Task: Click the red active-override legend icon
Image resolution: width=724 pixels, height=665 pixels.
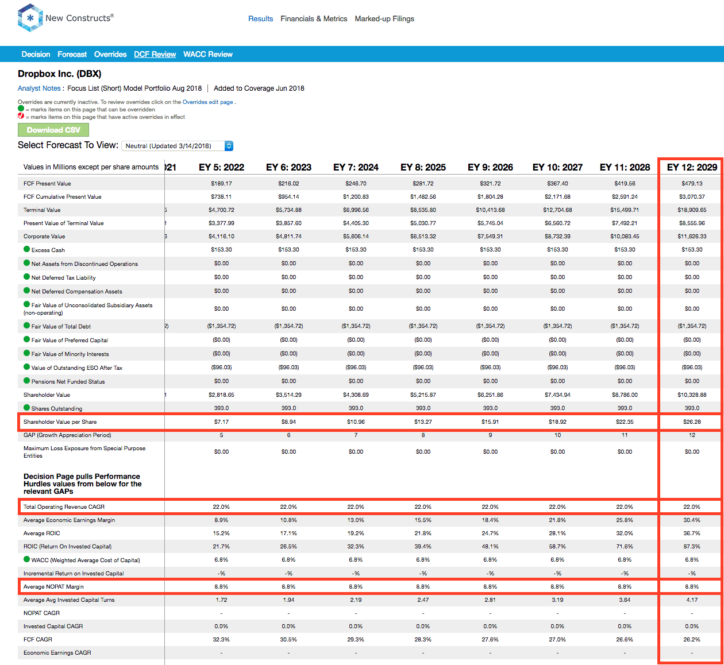Action: click(21, 116)
